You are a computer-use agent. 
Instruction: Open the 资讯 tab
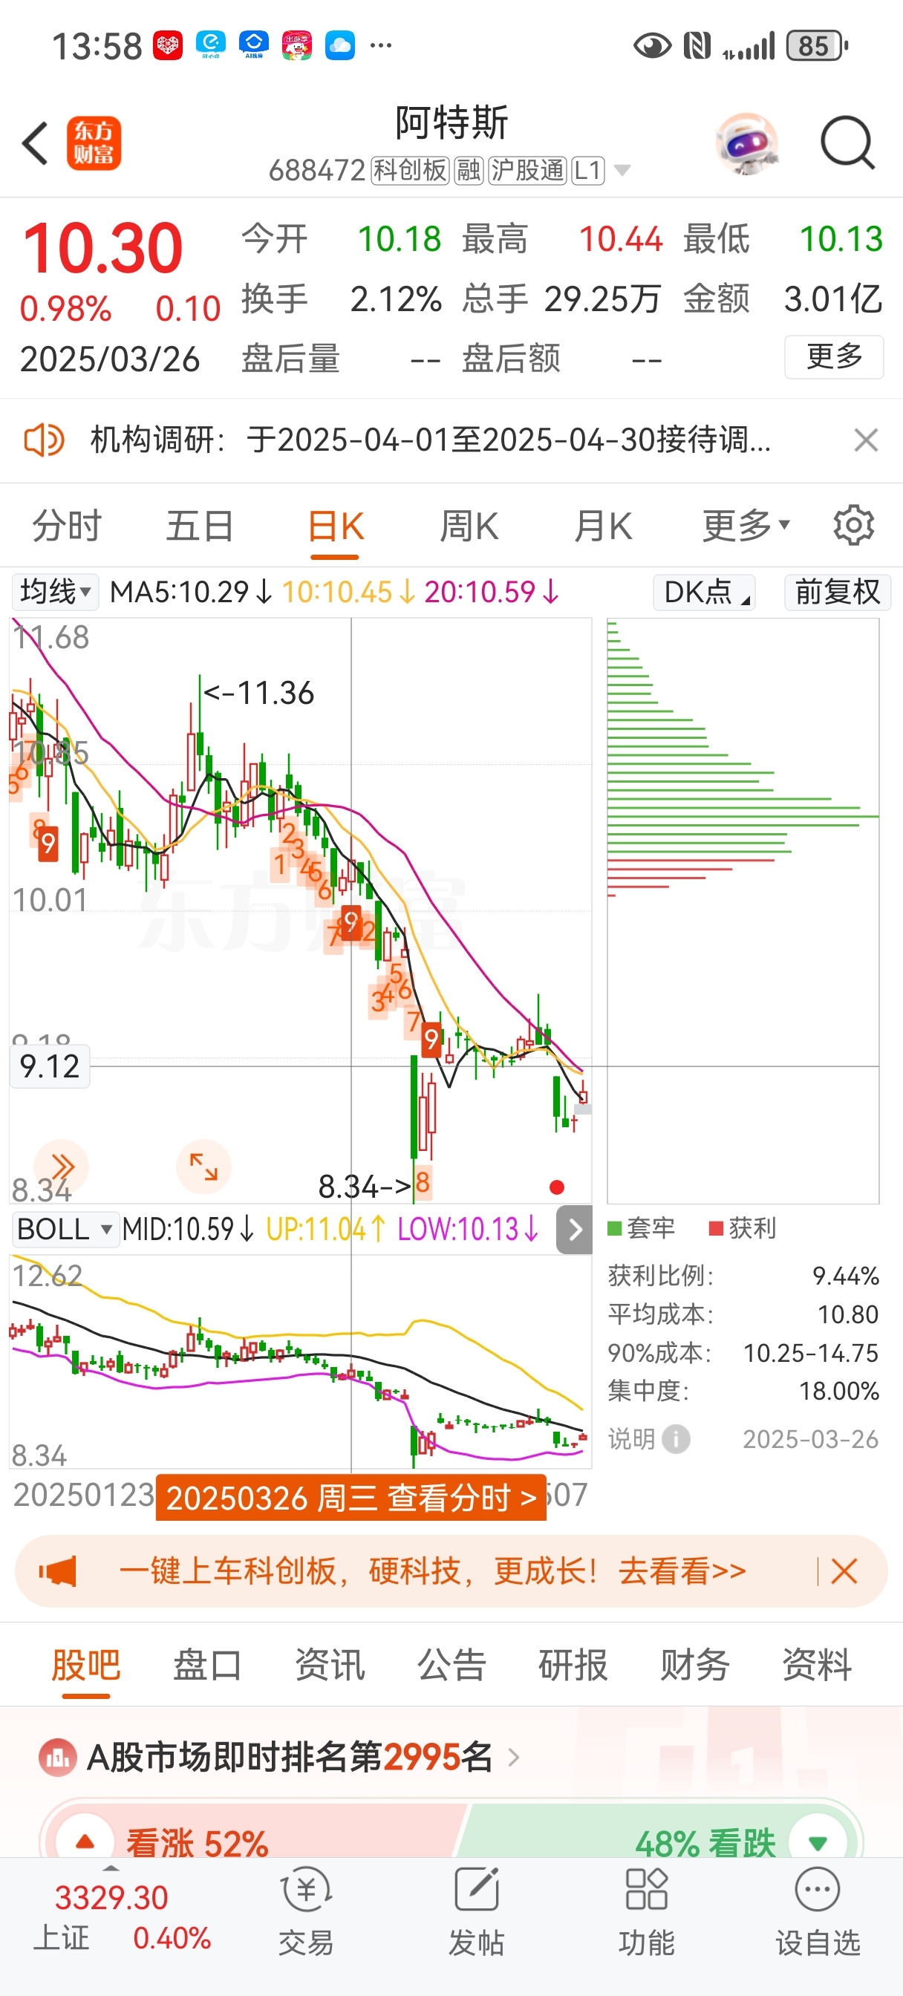click(330, 1664)
